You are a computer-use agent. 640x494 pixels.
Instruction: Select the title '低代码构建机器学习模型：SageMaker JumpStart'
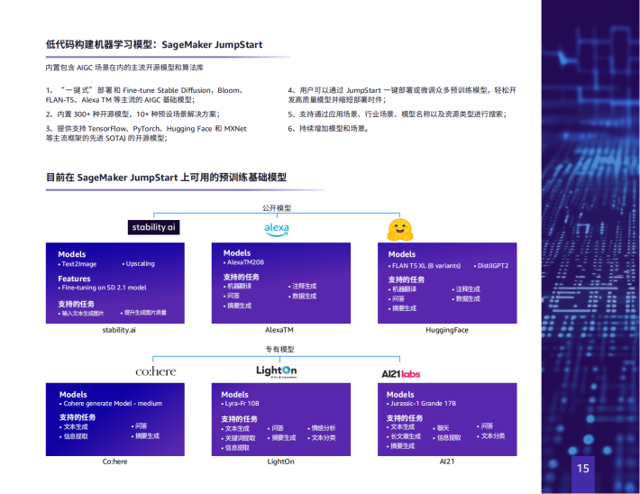tap(154, 44)
